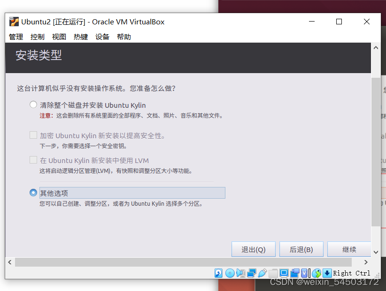The width and height of the screenshot is (386, 291).
Task: Click the 退出(Q) button
Action: [x=254, y=249]
